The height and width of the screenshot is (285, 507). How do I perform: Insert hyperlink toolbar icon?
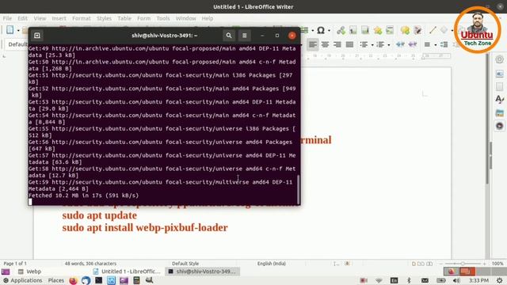[x=341, y=30]
